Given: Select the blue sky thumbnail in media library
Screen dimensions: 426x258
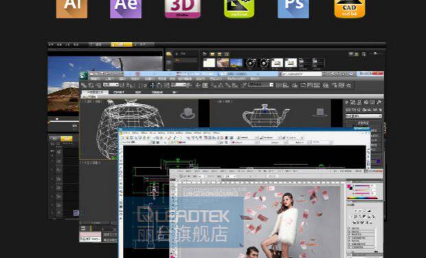Looking at the screenshot, I should point(236,63).
